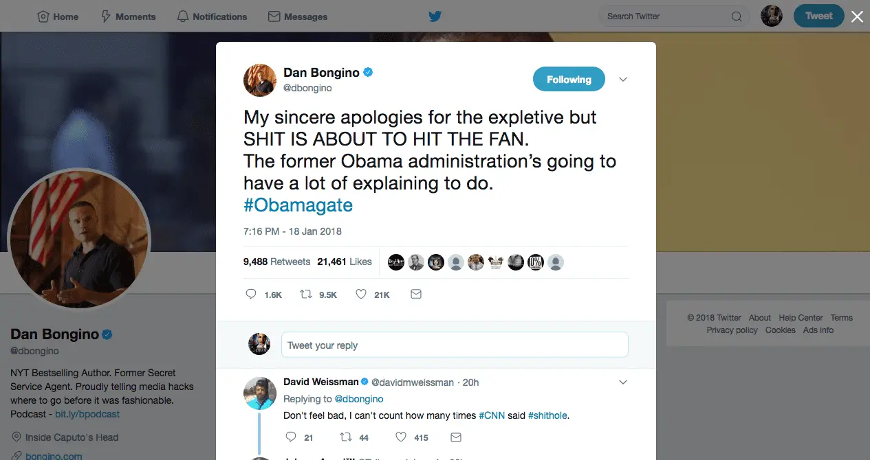
Task: Click the Tweet your reply field
Action: pyautogui.click(x=454, y=345)
